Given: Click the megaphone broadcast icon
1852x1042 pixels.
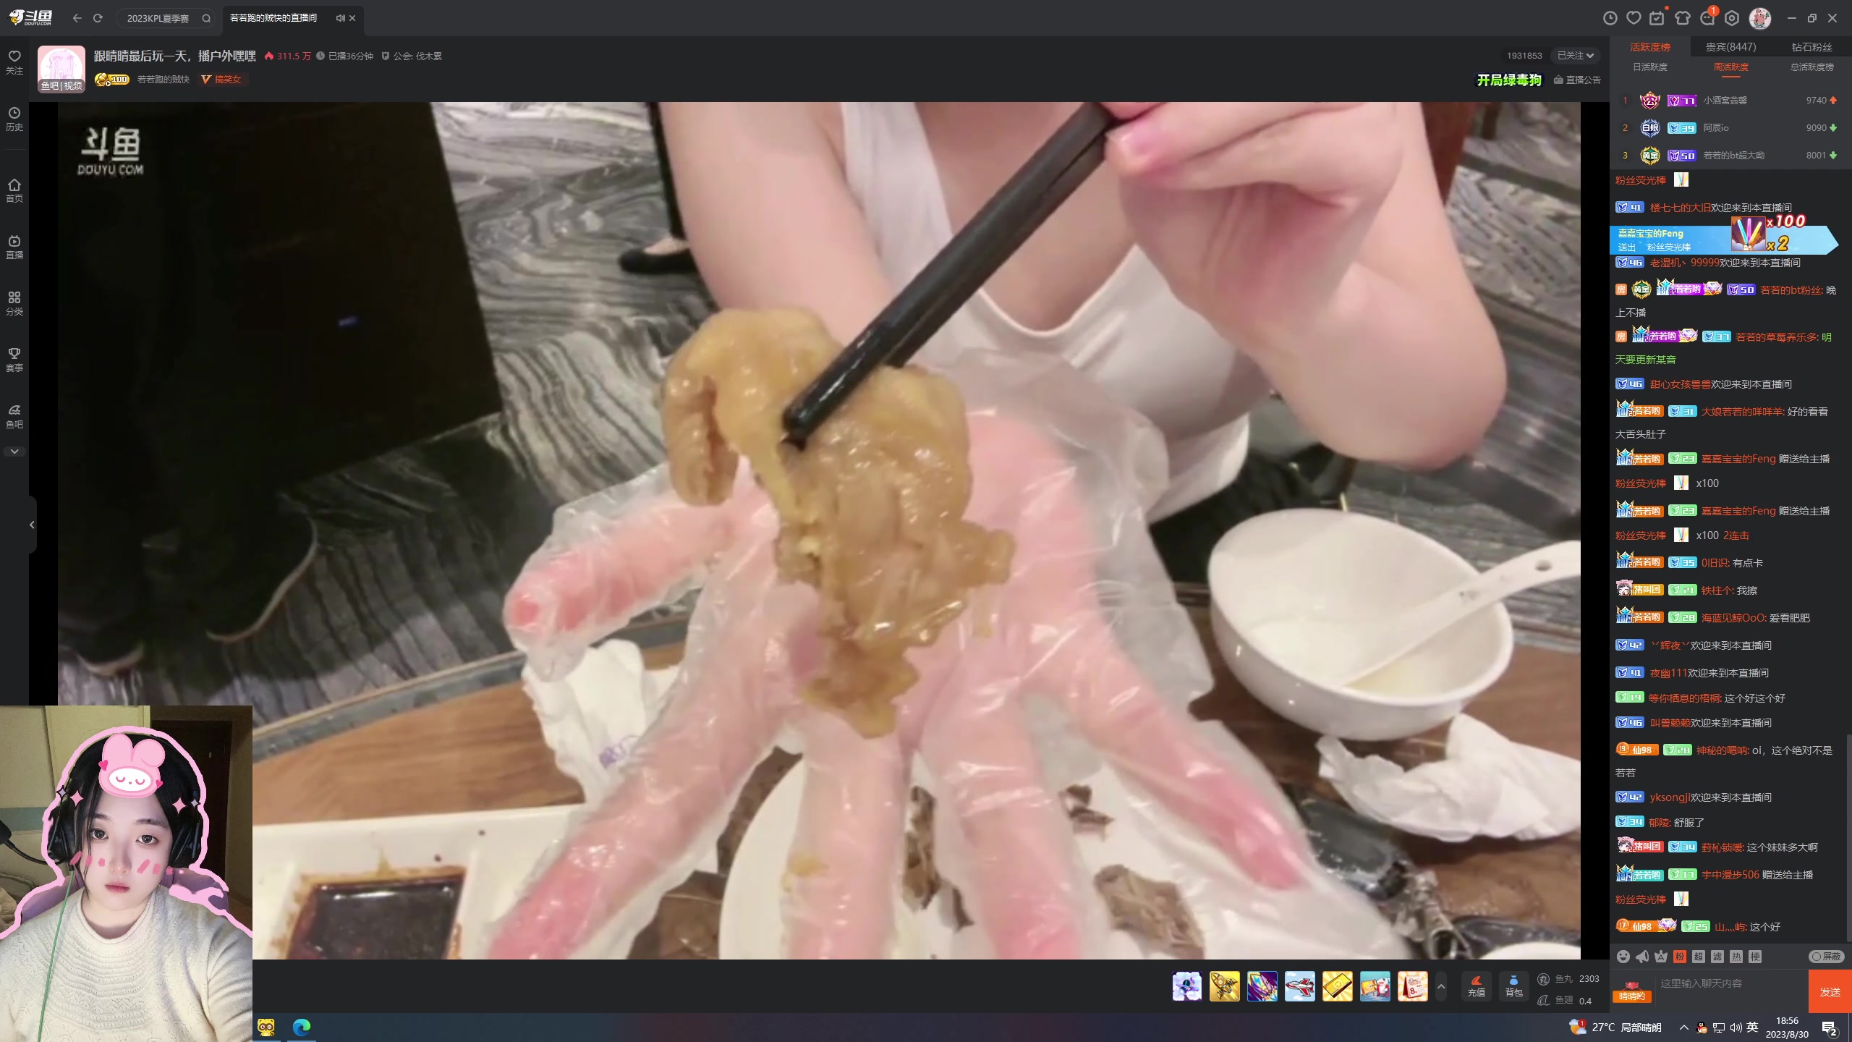Looking at the screenshot, I should point(1642,957).
